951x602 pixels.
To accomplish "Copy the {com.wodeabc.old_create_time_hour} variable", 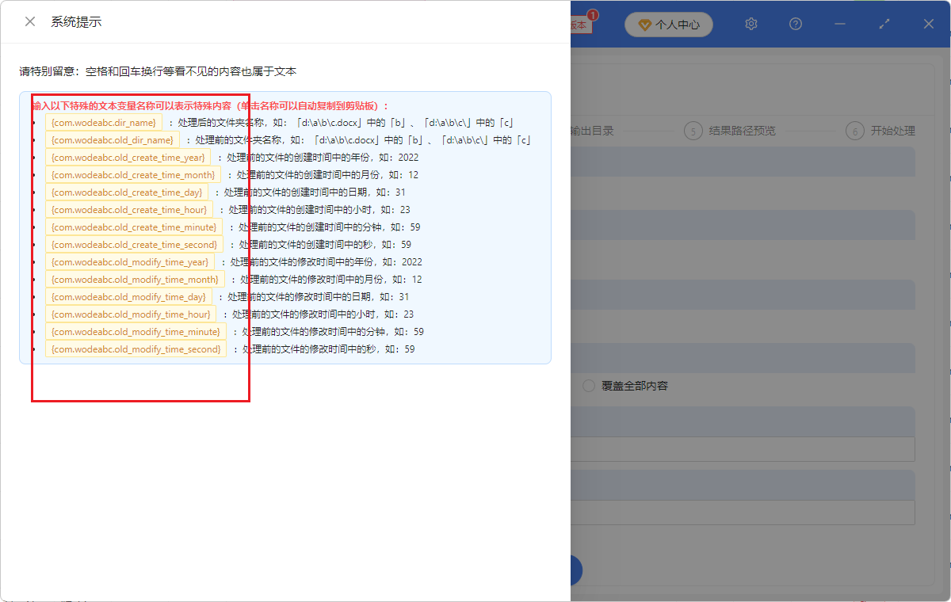I will [x=128, y=209].
